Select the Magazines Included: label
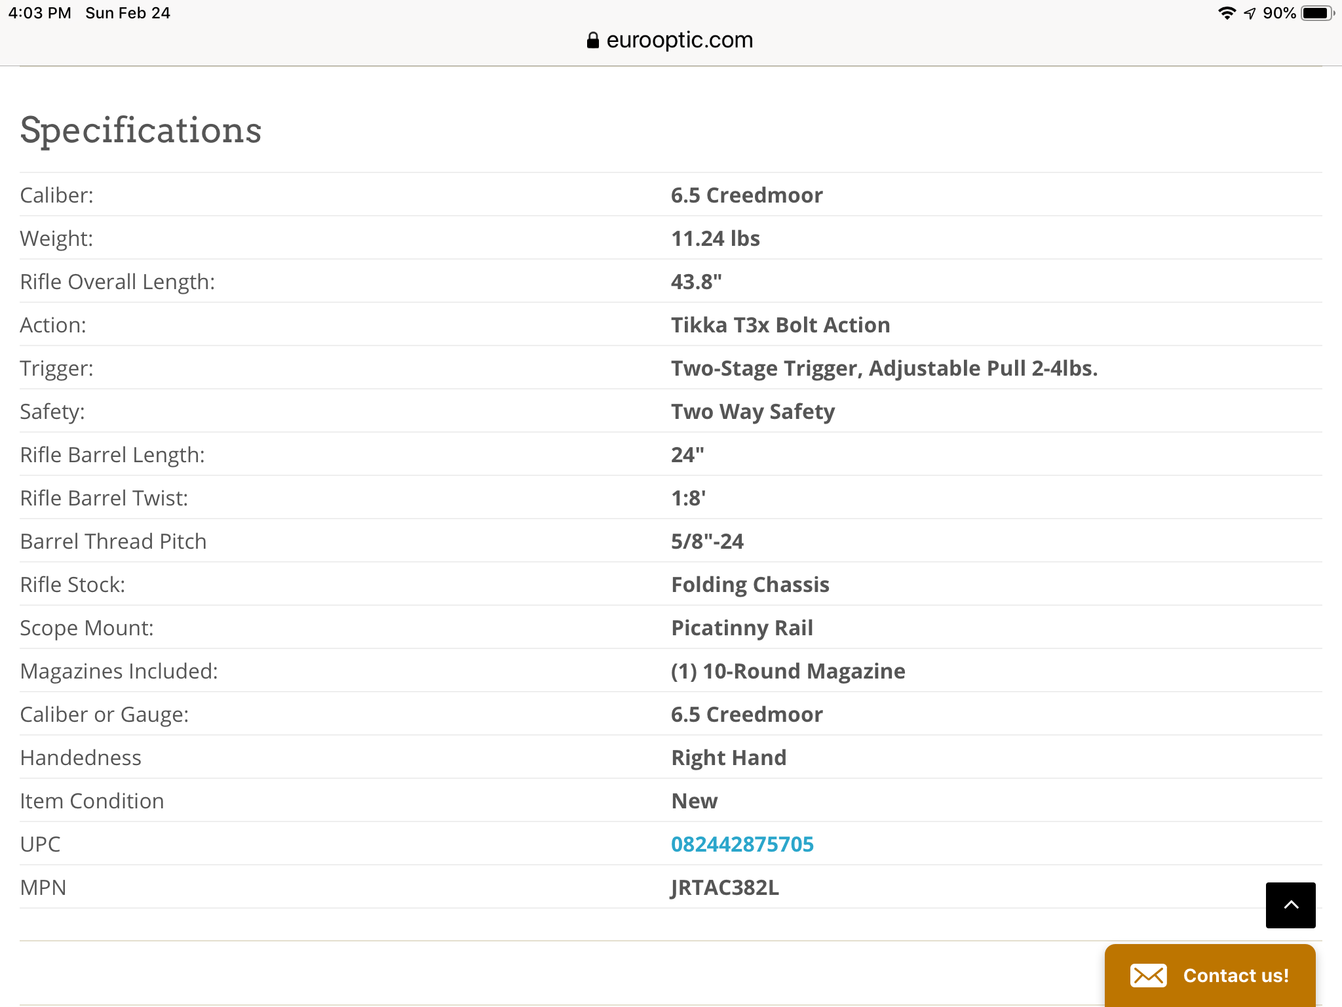 point(119,671)
